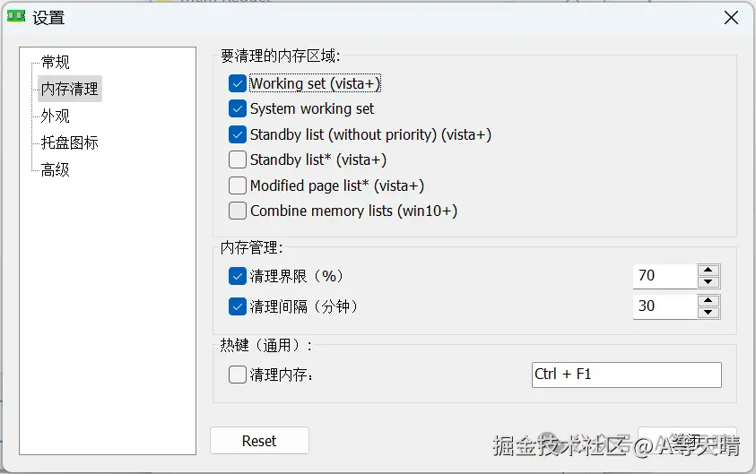The image size is (756, 474).
Task: Toggle the 清理间隔（分钟）checkbox
Action: (238, 306)
